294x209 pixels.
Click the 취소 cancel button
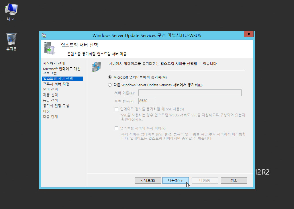click(234, 180)
